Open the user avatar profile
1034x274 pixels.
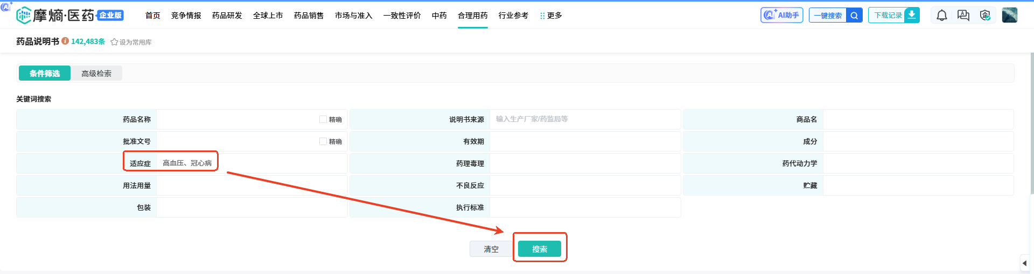click(x=1009, y=15)
